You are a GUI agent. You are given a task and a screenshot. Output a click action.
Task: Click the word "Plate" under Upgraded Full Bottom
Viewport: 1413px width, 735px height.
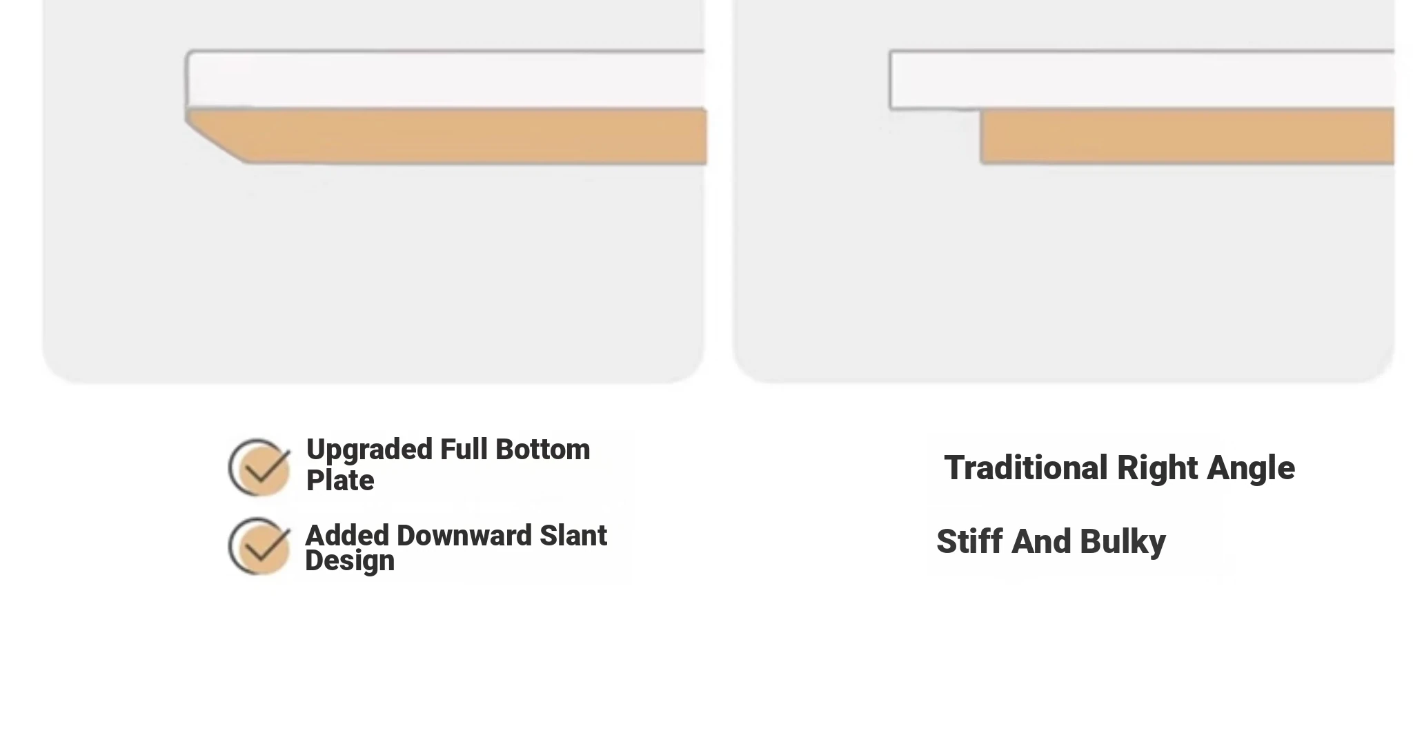[340, 481]
